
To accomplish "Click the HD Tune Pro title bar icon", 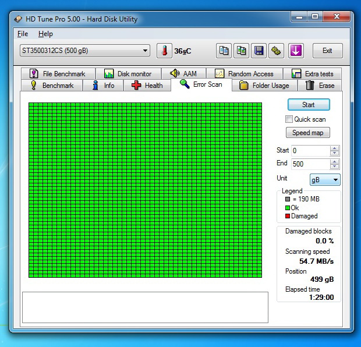I will tap(18, 19).
